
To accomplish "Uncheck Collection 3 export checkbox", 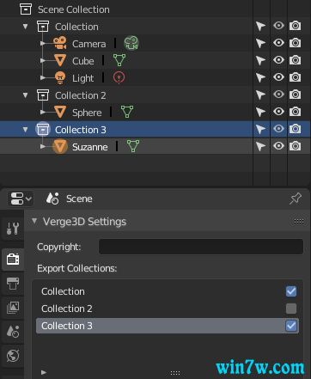I will [x=291, y=326].
